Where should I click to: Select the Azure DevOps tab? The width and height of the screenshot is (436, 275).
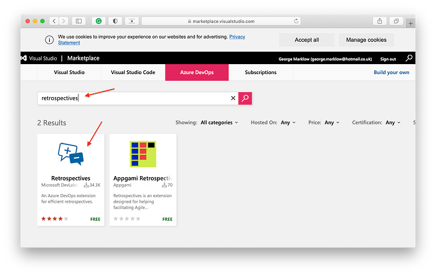pyautogui.click(x=197, y=72)
